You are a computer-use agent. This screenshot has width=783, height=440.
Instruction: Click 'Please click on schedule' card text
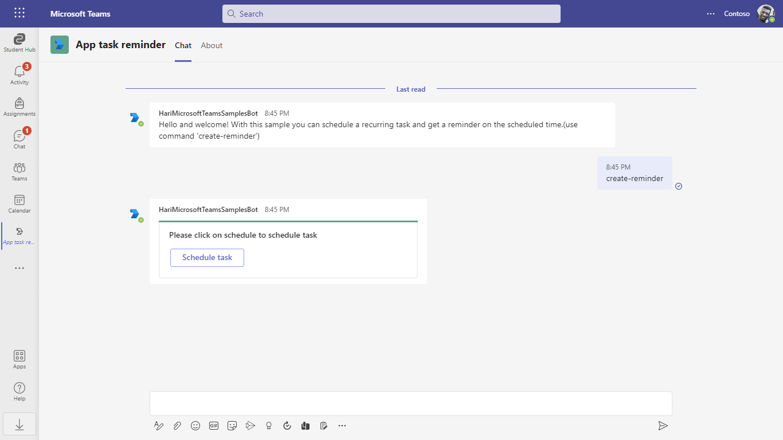click(243, 235)
